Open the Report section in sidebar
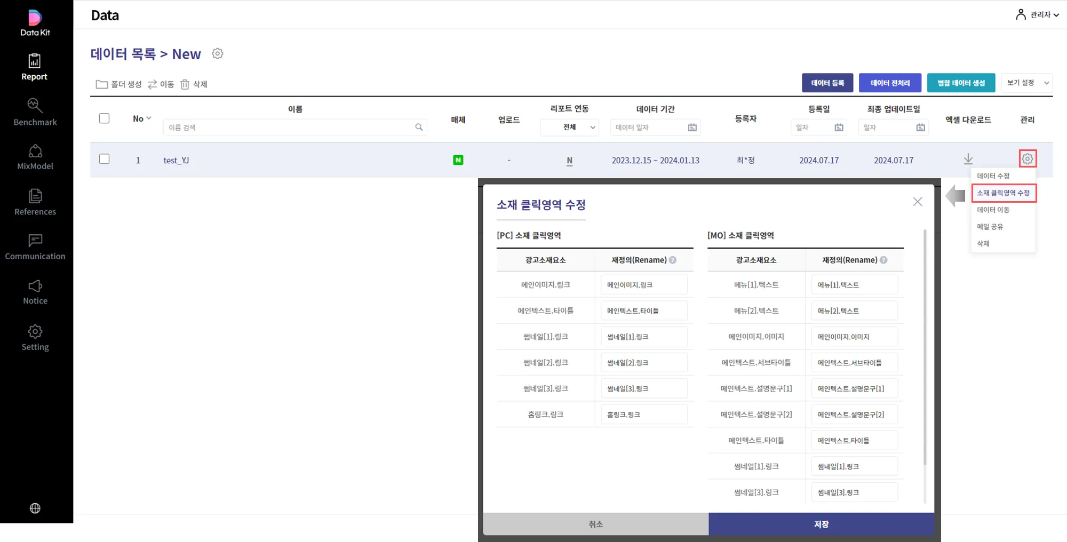The width and height of the screenshot is (1067, 542). point(35,67)
